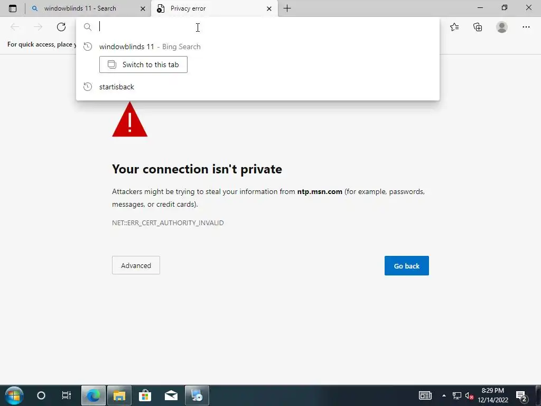Image resolution: width=541 pixels, height=406 pixels.
Task: Open the Action Center notifications icon
Action: tap(522, 395)
